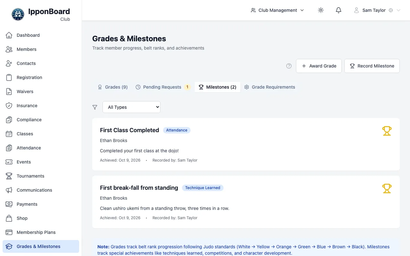Go to the Grade Requirements tab
The image size is (410, 256).
(270, 87)
